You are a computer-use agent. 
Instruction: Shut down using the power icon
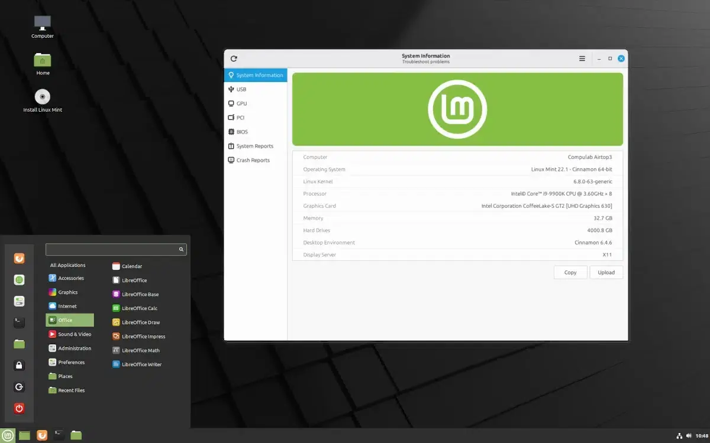pyautogui.click(x=20, y=408)
